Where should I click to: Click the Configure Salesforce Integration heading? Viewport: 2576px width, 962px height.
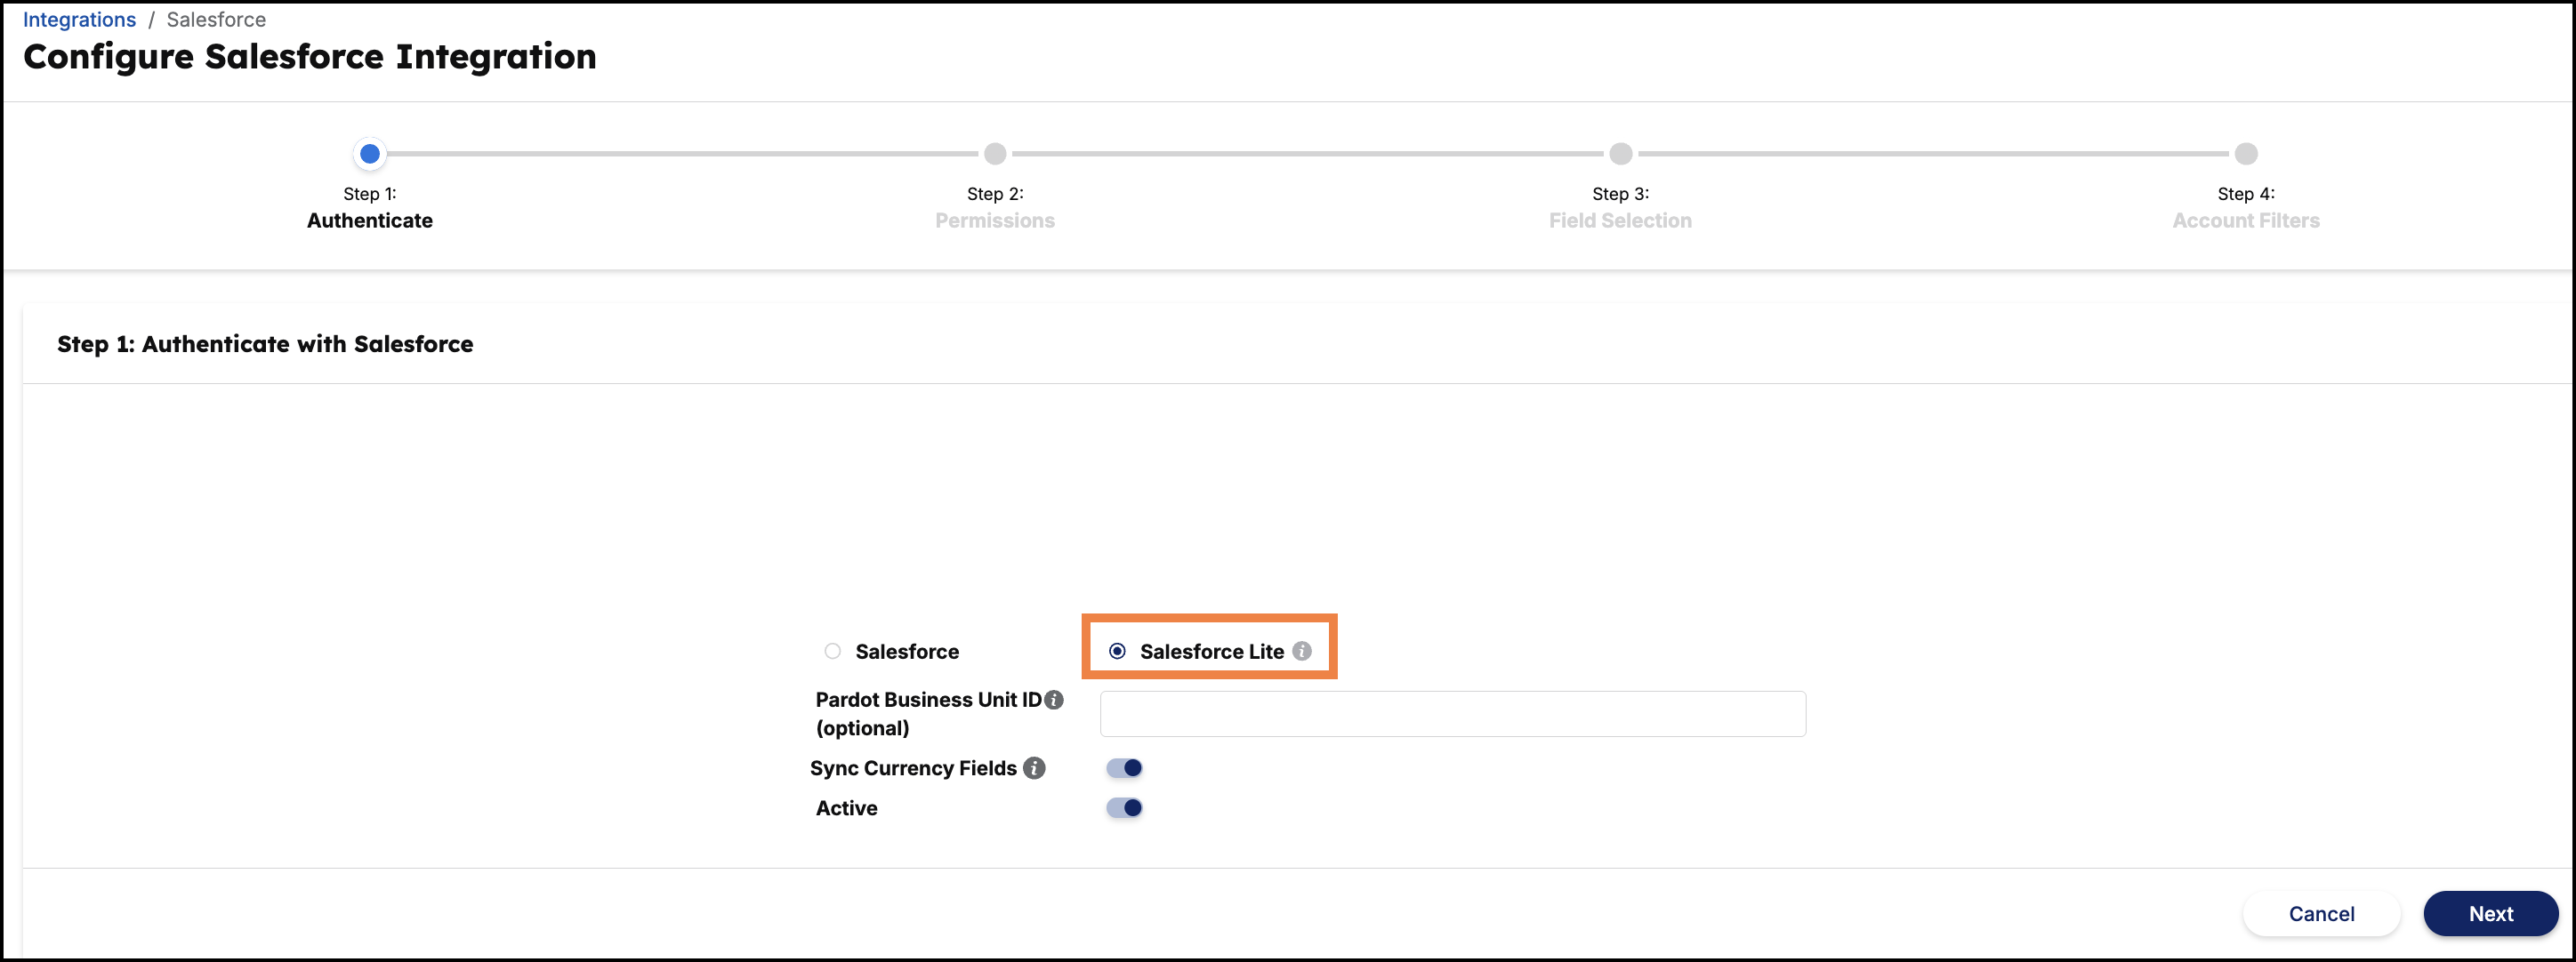pos(310,57)
